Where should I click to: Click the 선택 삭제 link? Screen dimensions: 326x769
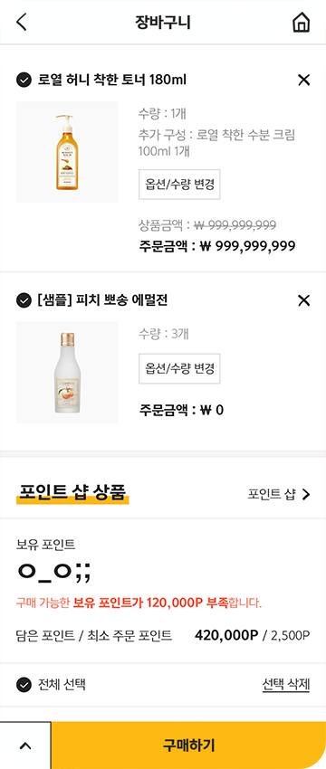point(286,685)
